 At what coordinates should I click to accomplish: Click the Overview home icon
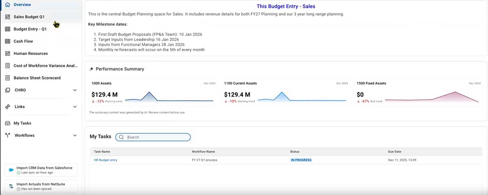tap(7, 4)
